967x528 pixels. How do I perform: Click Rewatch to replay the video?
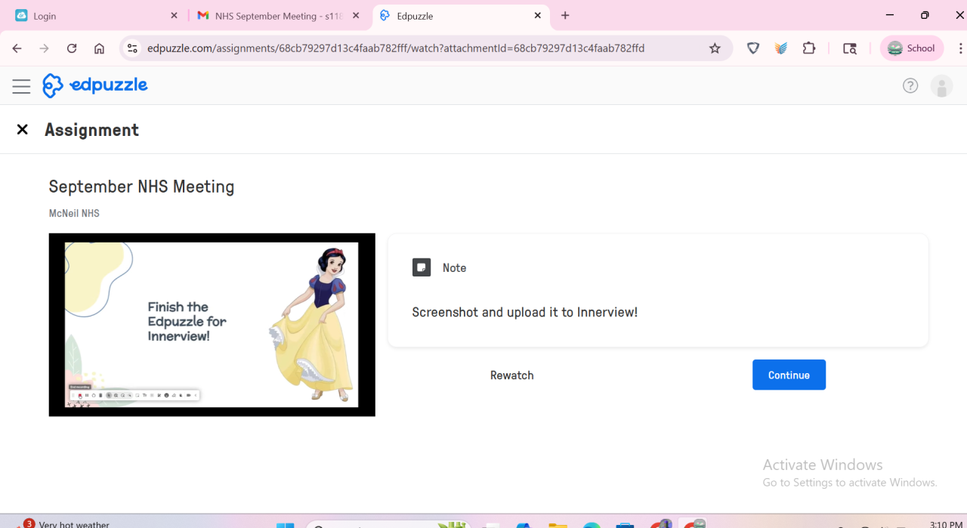(512, 375)
